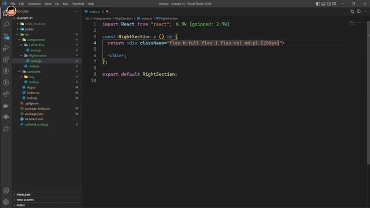Click the Open Changes icon in editor toolbar
Screen dimensions: 370x208
[x=352, y=12]
